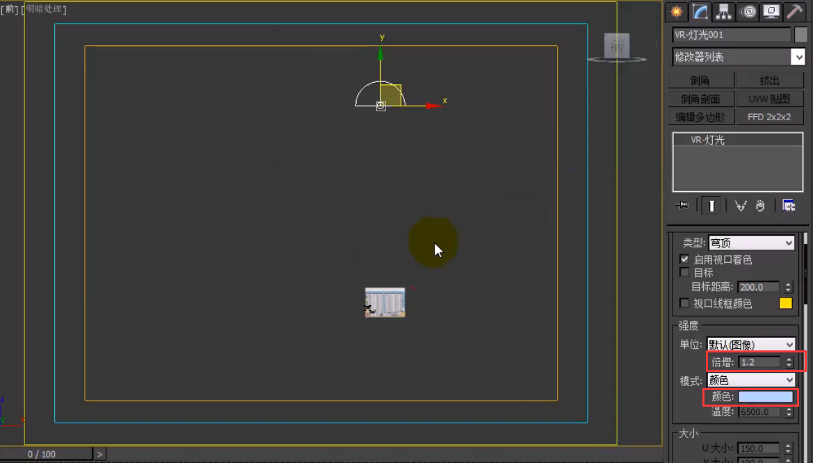
Task: Click the ViewCube front face 前
Action: click(616, 46)
